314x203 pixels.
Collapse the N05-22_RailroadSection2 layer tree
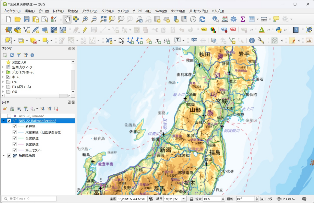pyautogui.click(x=4, y=121)
